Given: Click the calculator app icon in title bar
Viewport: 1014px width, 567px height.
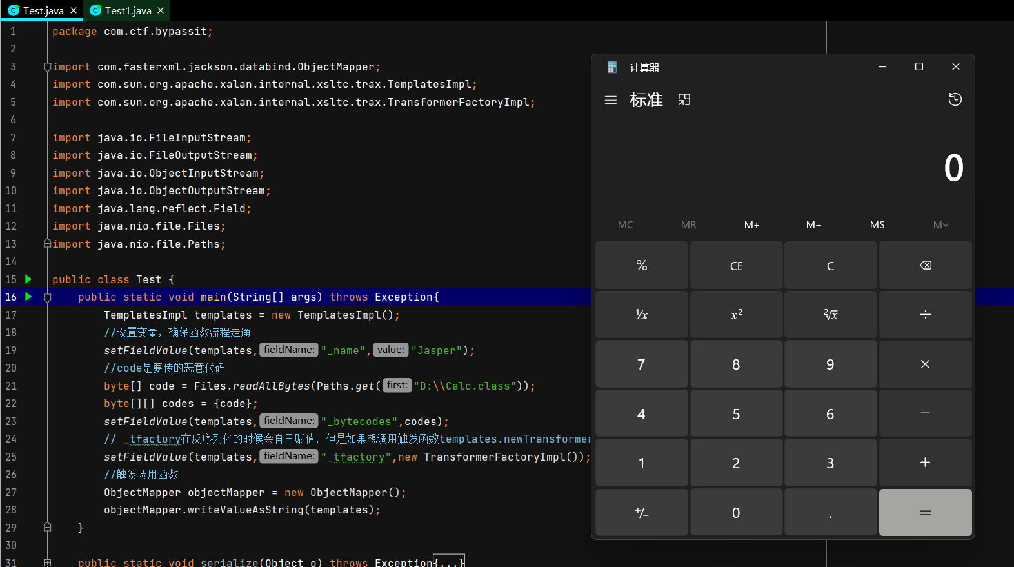Looking at the screenshot, I should [x=612, y=67].
